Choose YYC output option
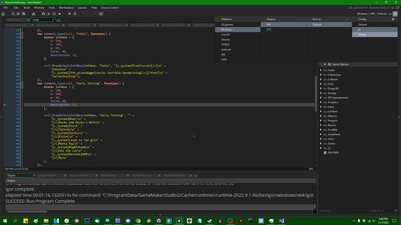Image resolution: width=401 pixels, height=225 pixels. [283, 29]
